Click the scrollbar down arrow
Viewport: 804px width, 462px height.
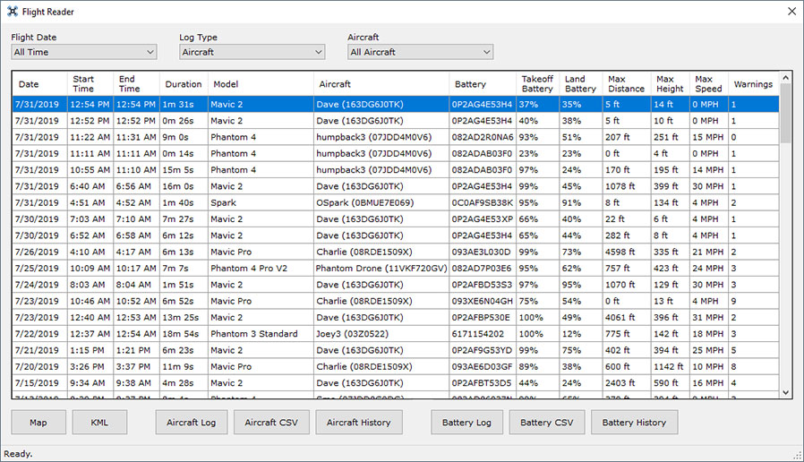[x=785, y=393]
